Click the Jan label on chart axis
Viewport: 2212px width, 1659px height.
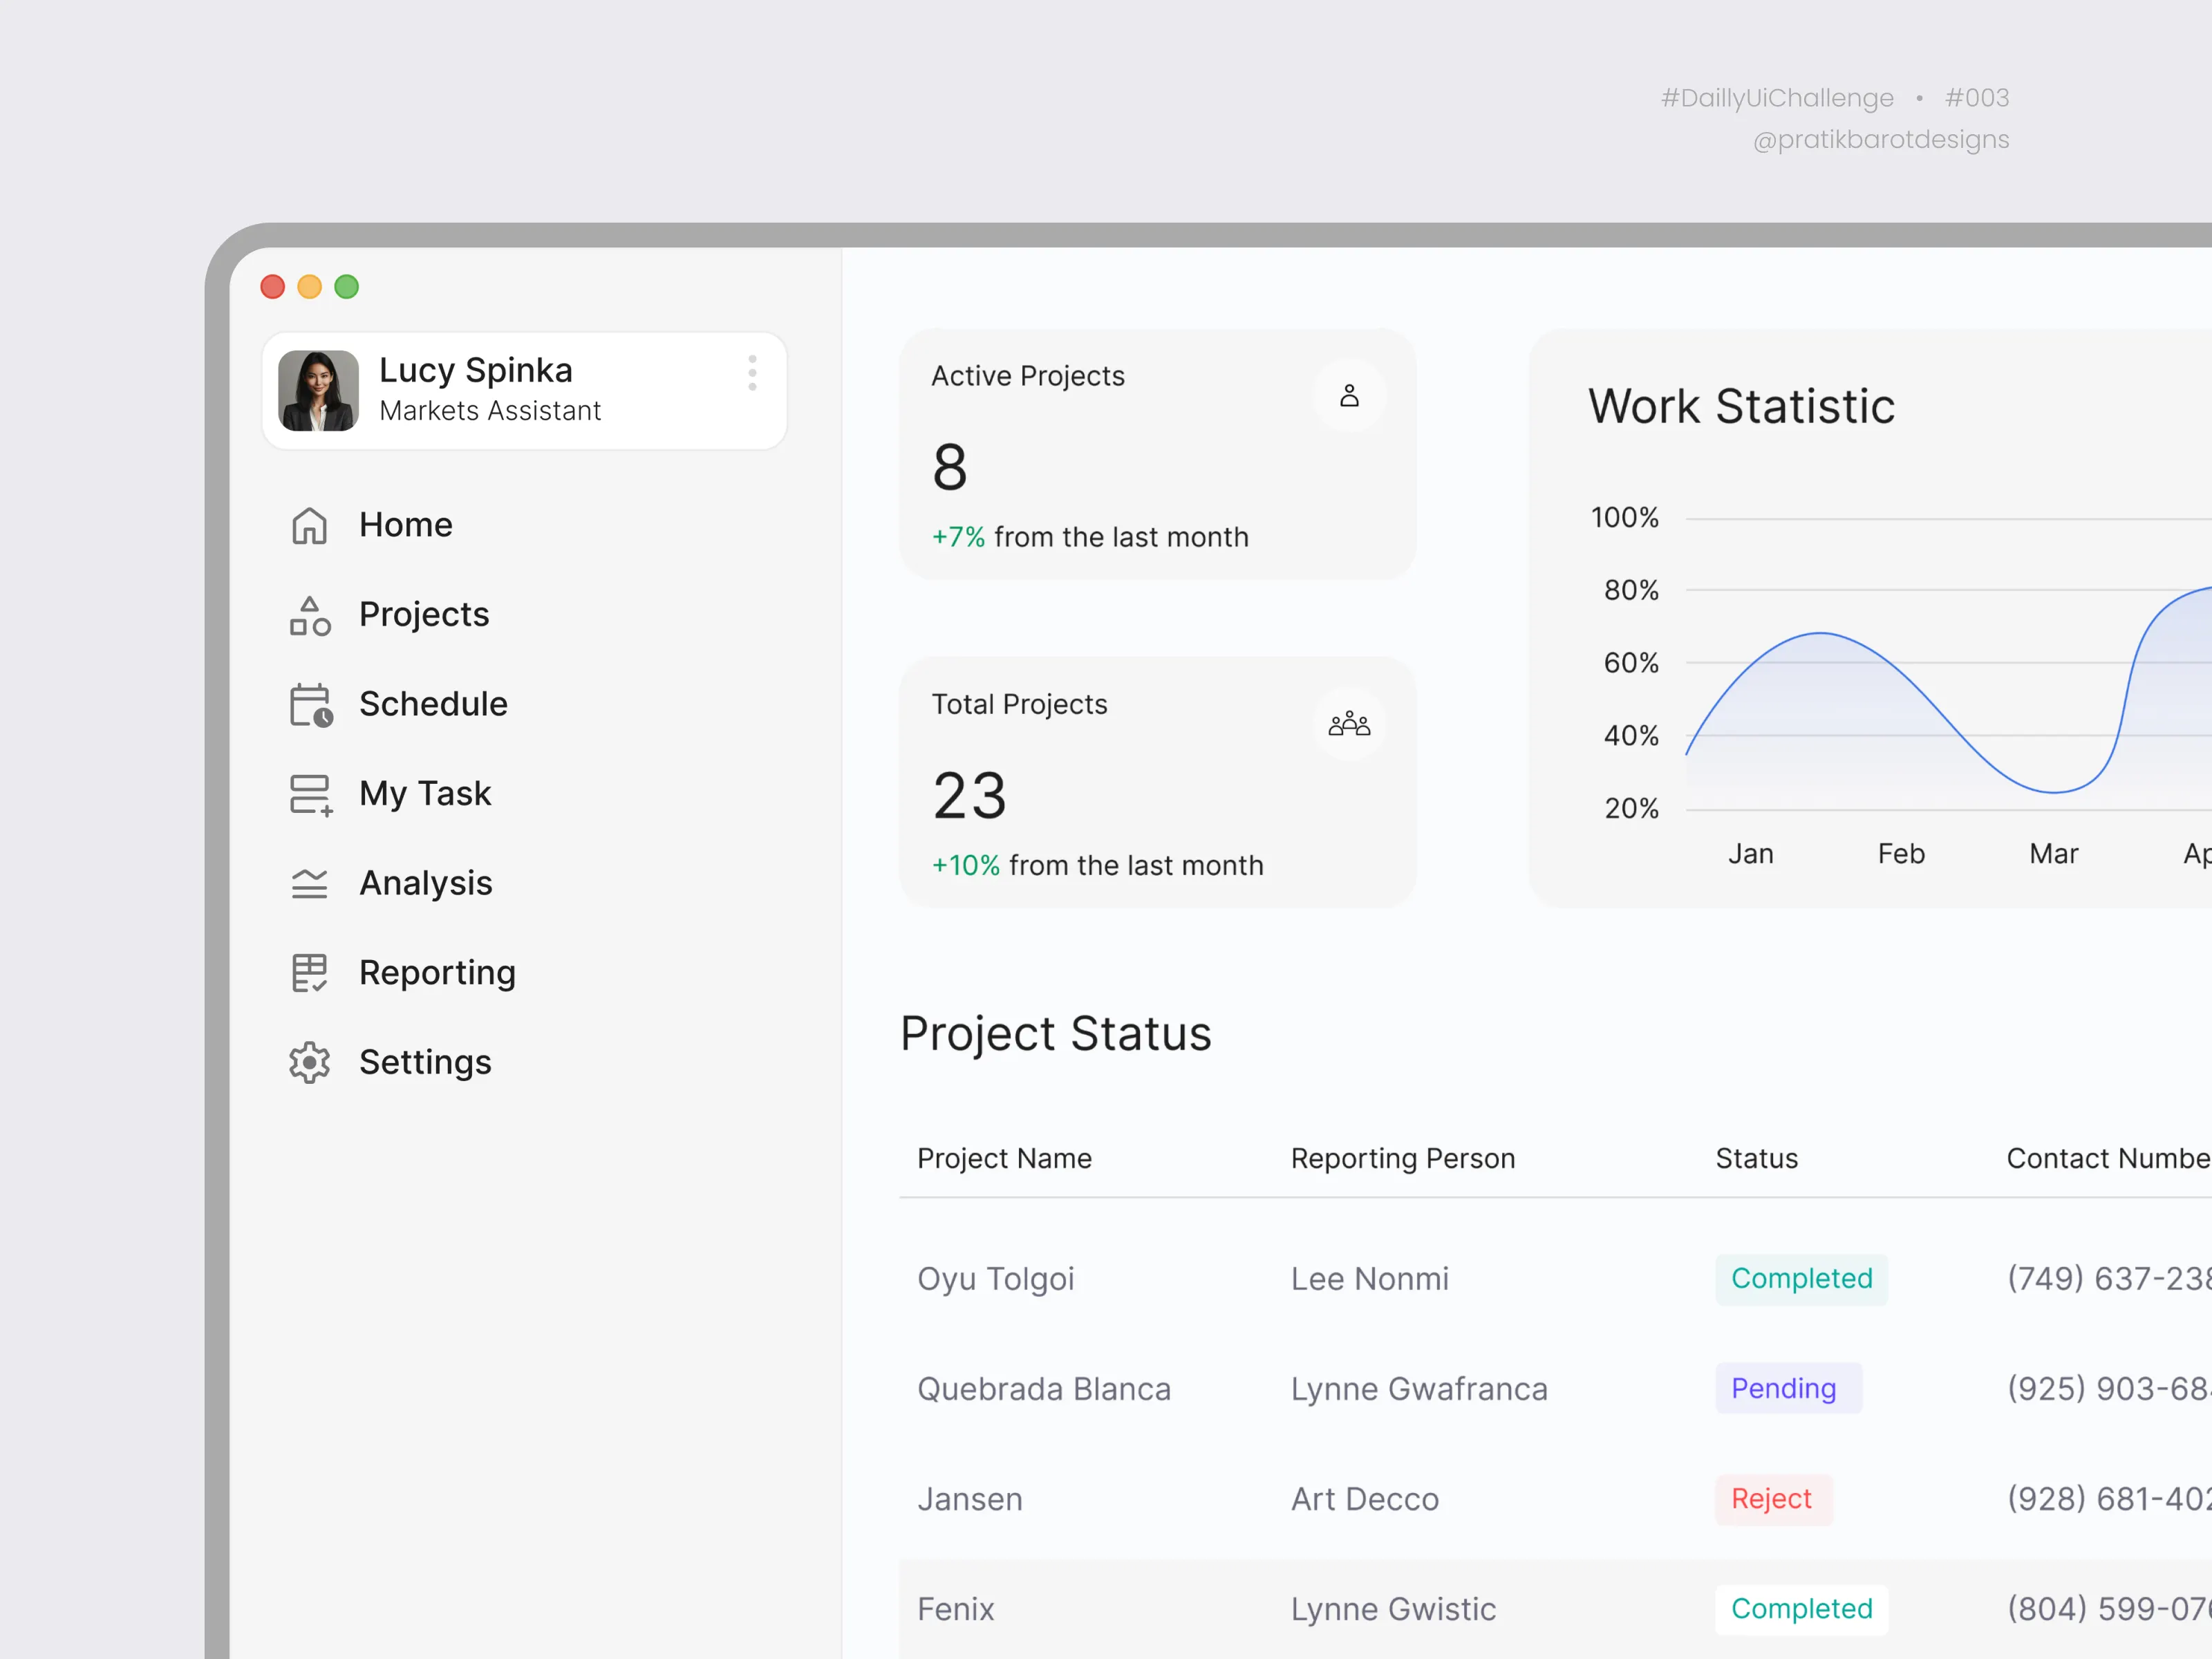click(x=1750, y=854)
